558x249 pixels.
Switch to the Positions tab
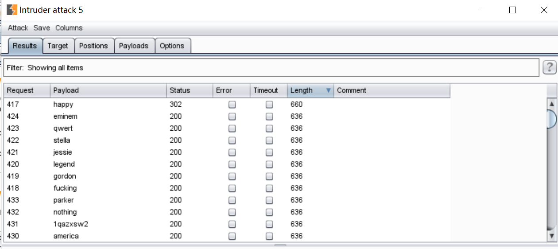pos(93,46)
